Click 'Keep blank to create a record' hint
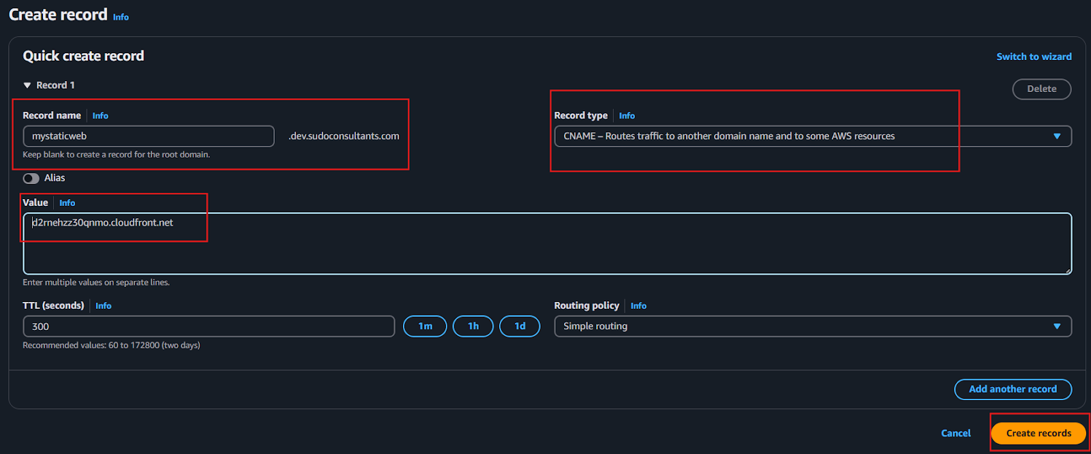 (116, 155)
